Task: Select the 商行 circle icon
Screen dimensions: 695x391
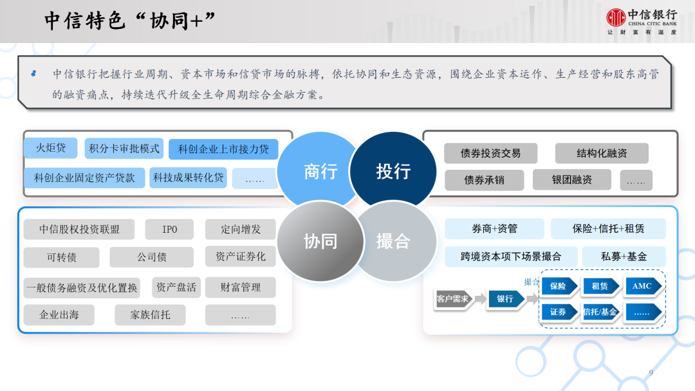Action: (x=320, y=170)
